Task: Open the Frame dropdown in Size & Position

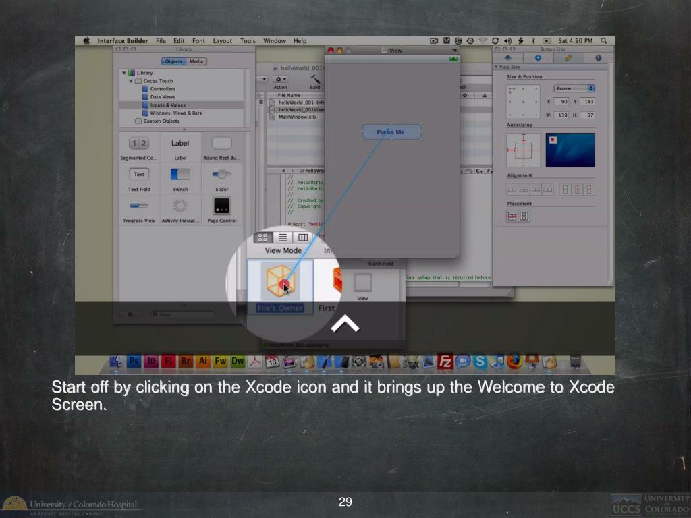Action: [x=574, y=88]
